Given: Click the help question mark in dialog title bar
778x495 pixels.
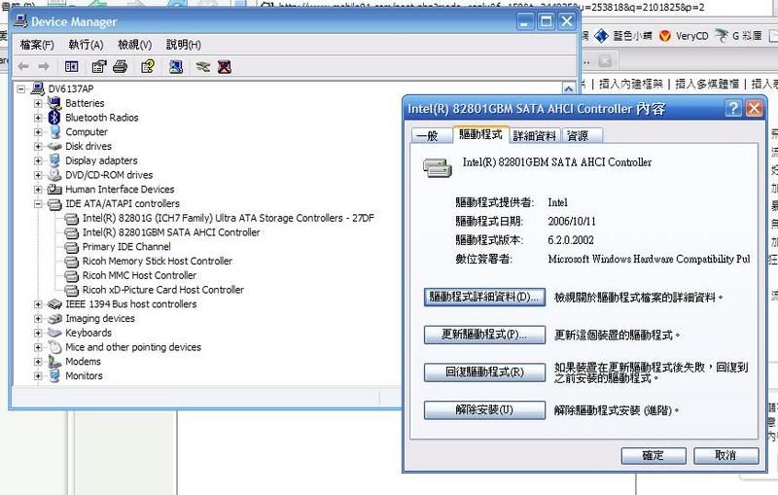Looking at the screenshot, I should pos(733,109).
